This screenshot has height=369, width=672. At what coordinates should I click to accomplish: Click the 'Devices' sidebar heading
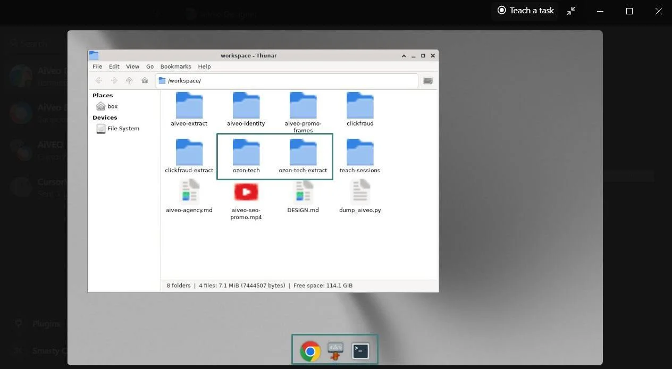(105, 118)
